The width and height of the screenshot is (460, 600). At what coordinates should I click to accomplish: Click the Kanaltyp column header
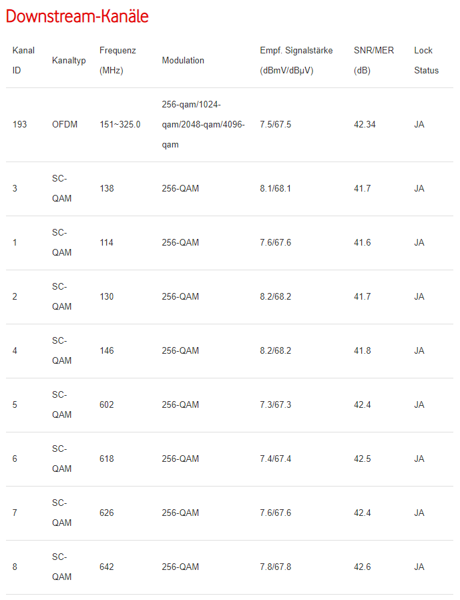click(x=69, y=60)
